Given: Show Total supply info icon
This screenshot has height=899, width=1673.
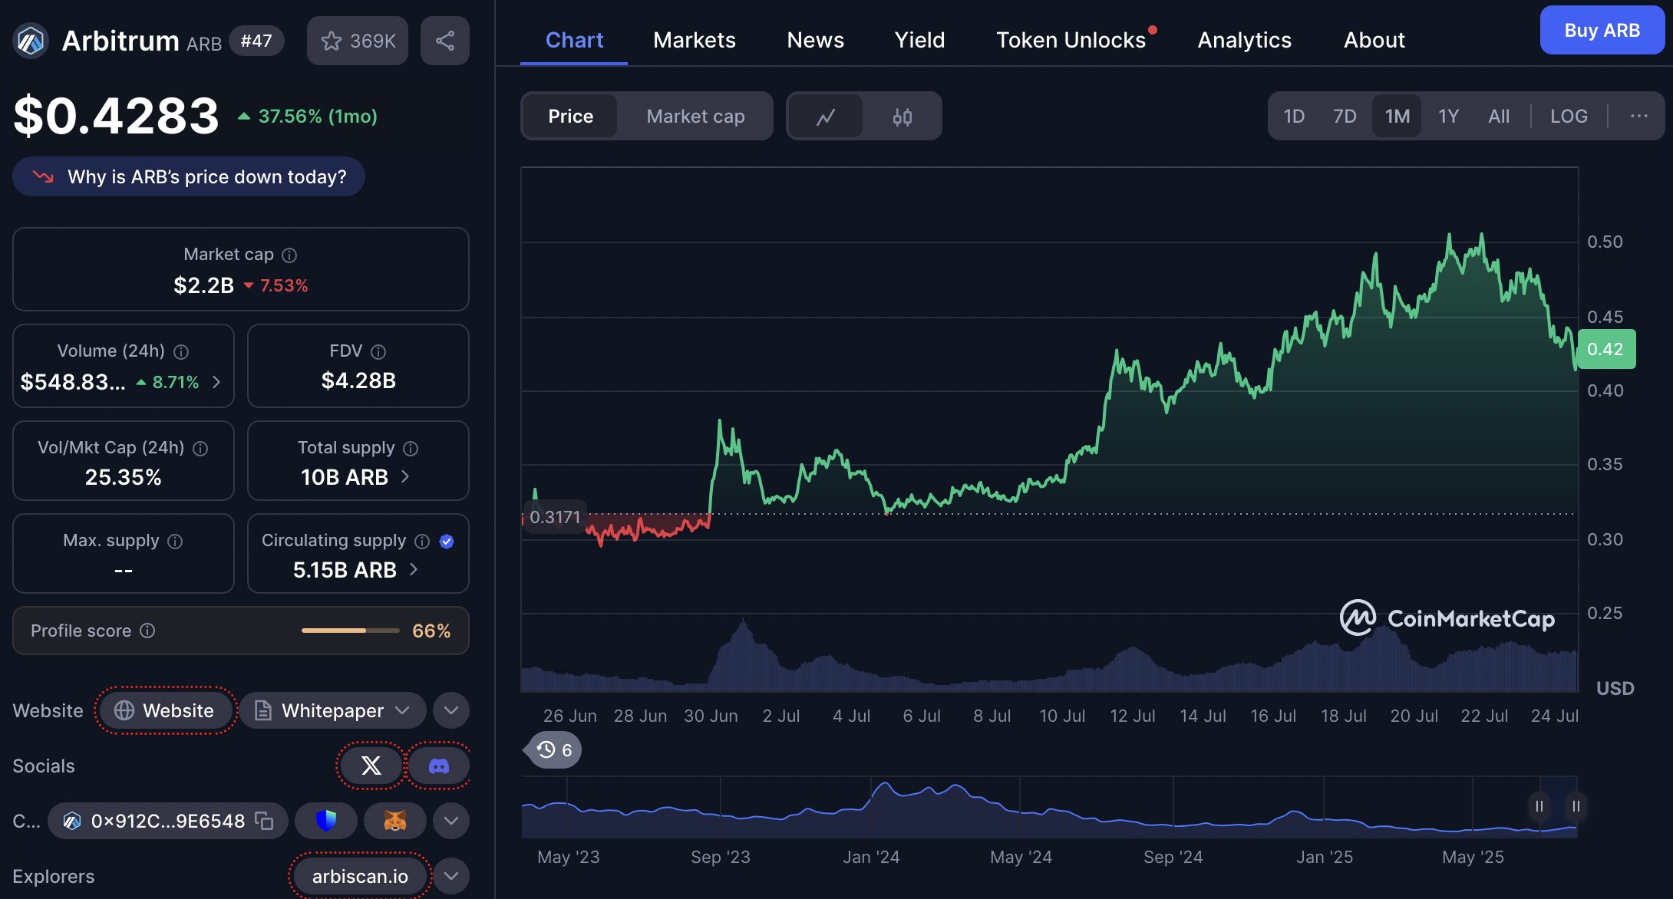Looking at the screenshot, I should 411,448.
